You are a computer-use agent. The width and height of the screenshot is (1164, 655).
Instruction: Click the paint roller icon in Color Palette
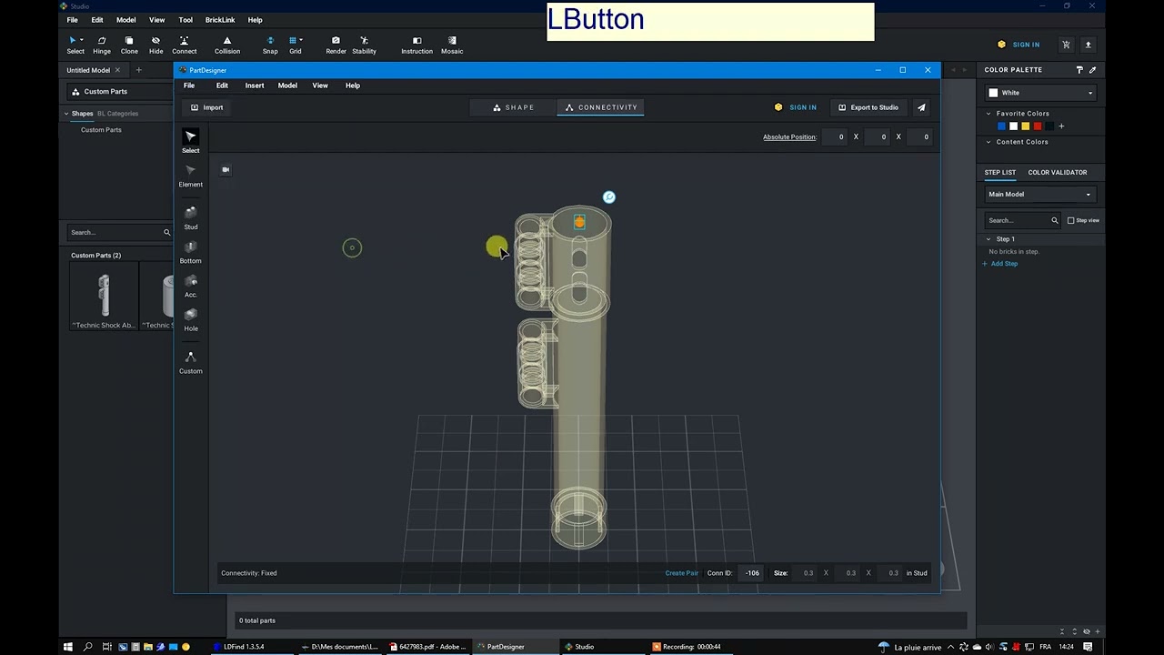click(x=1079, y=70)
